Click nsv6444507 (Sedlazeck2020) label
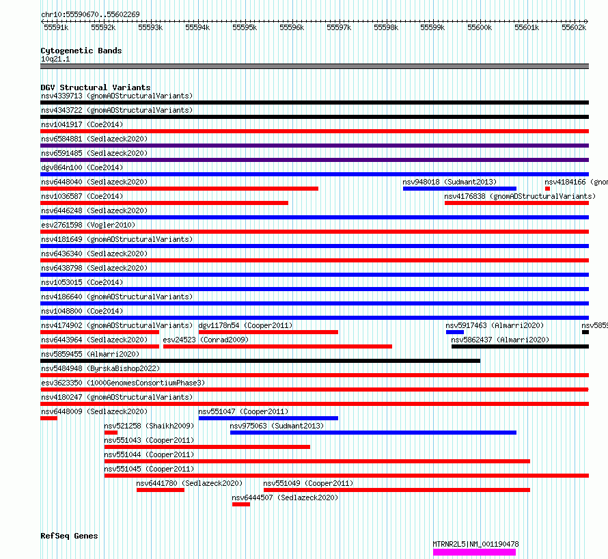 pos(285,497)
